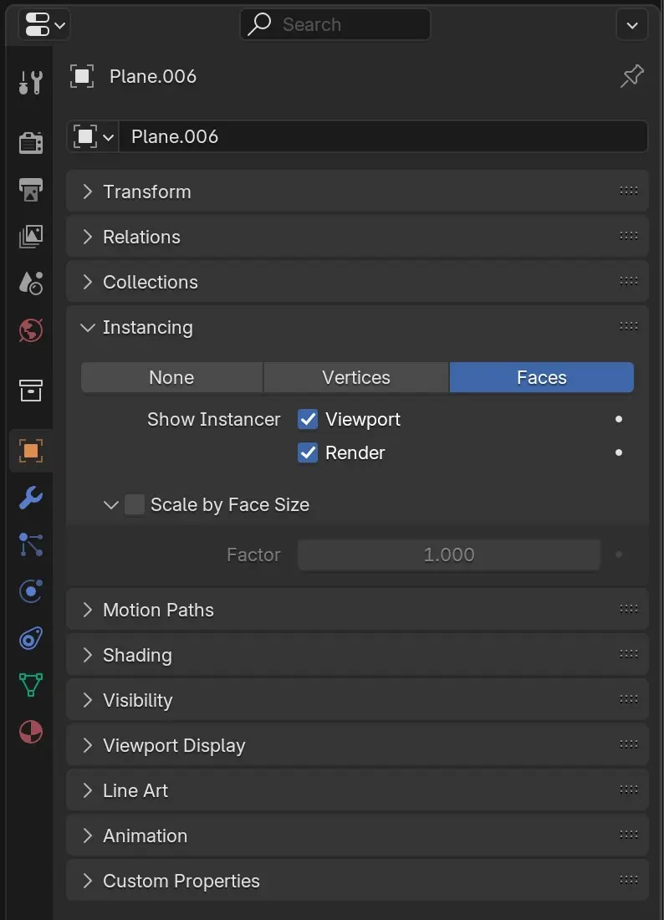This screenshot has width=664, height=920.
Task: Enable Scale by Face Size
Action: [x=135, y=504]
